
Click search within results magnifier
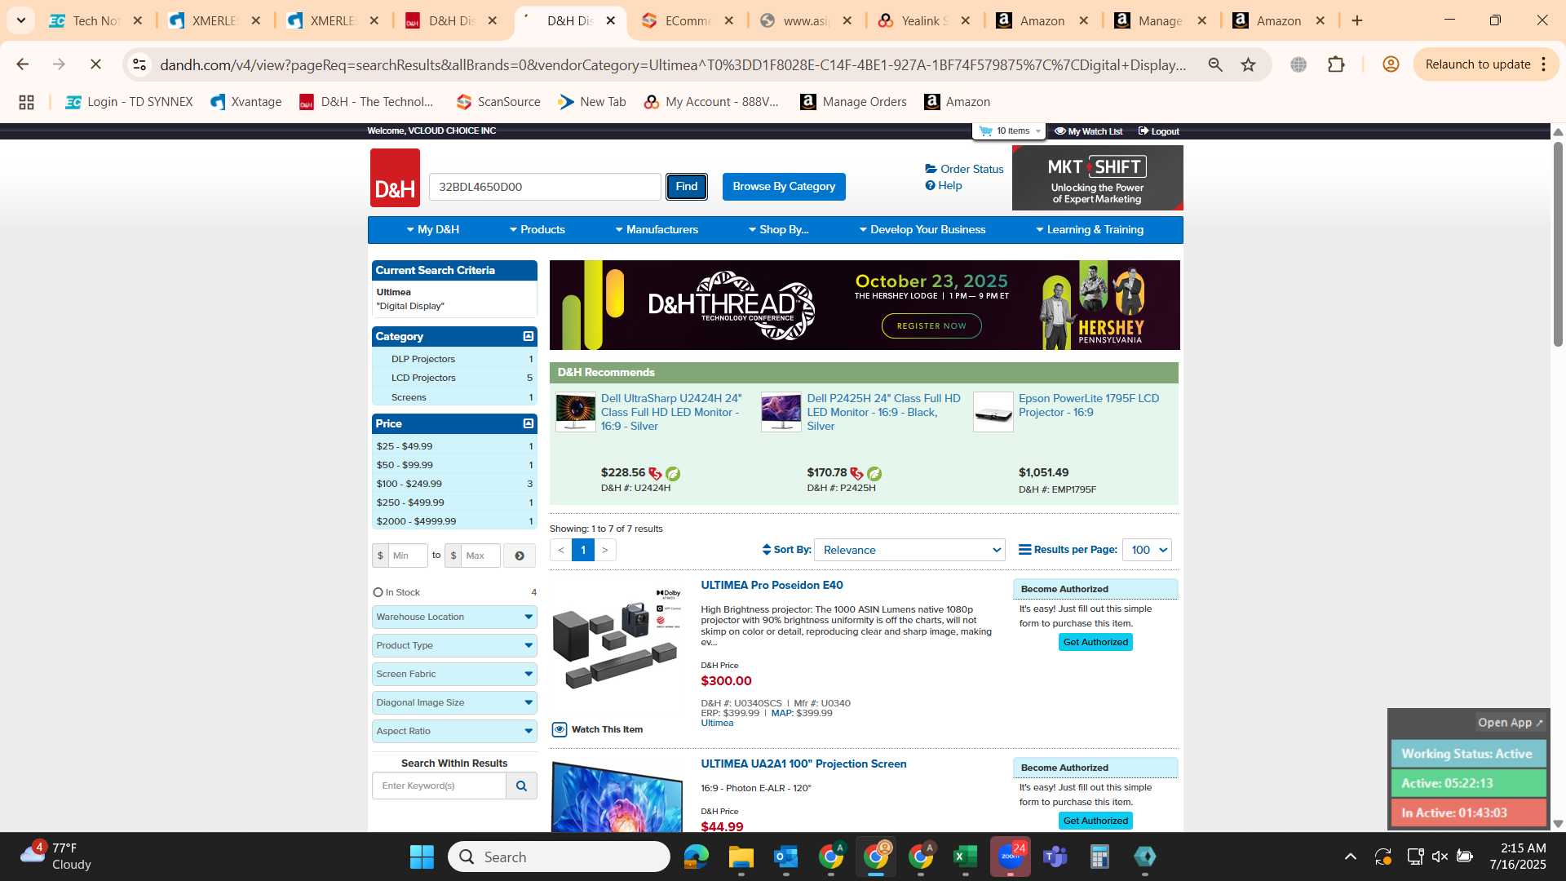point(521,786)
